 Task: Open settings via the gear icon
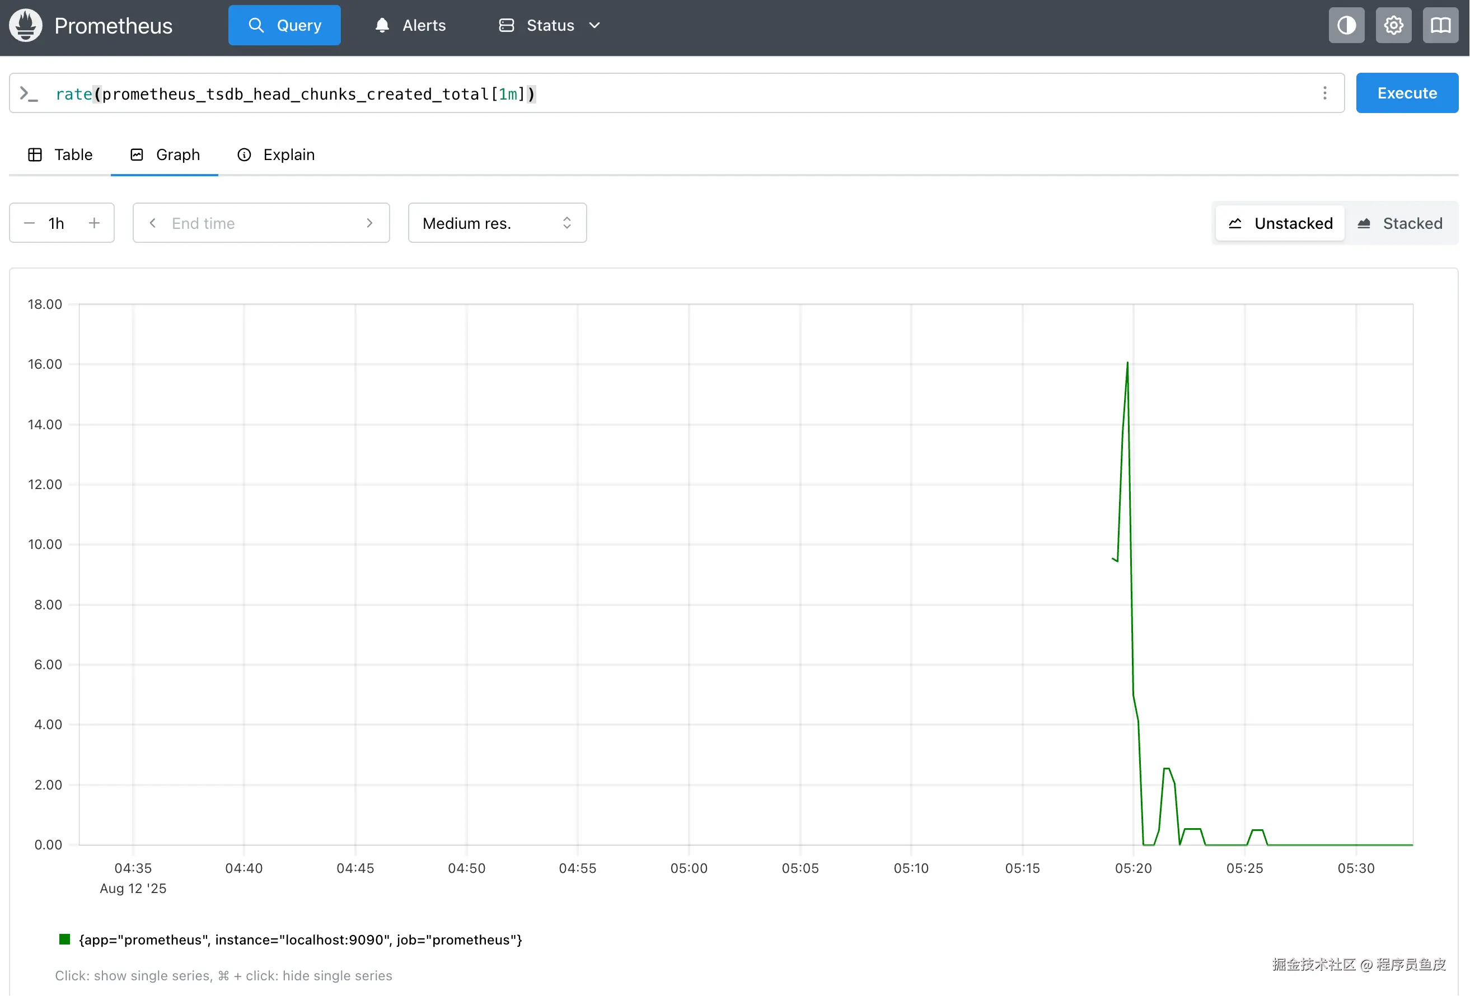[x=1393, y=25]
